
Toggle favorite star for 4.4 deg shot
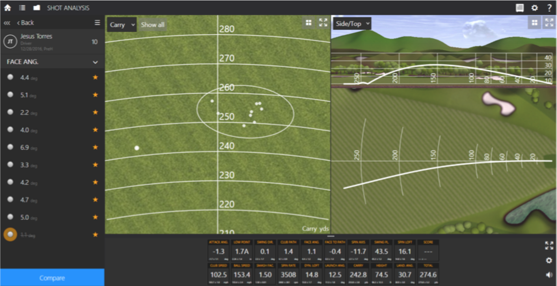tap(95, 77)
